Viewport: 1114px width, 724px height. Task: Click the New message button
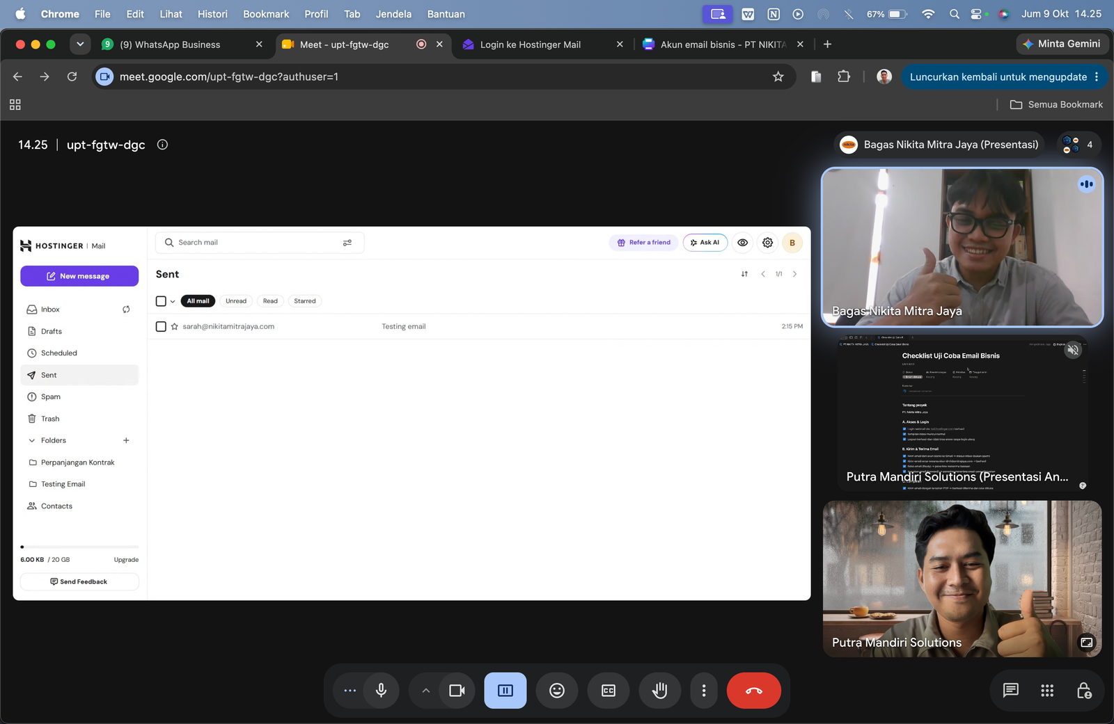tap(79, 276)
